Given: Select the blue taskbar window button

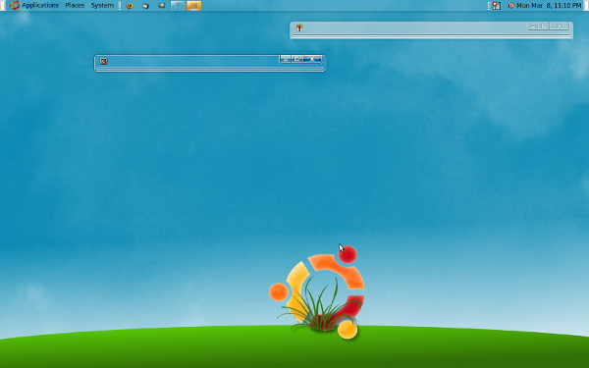Looking at the screenshot, I should (178, 6).
